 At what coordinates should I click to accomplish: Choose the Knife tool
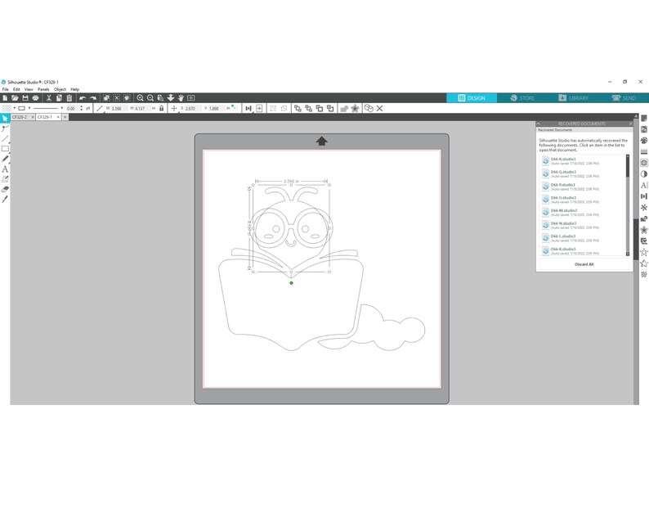(5, 200)
